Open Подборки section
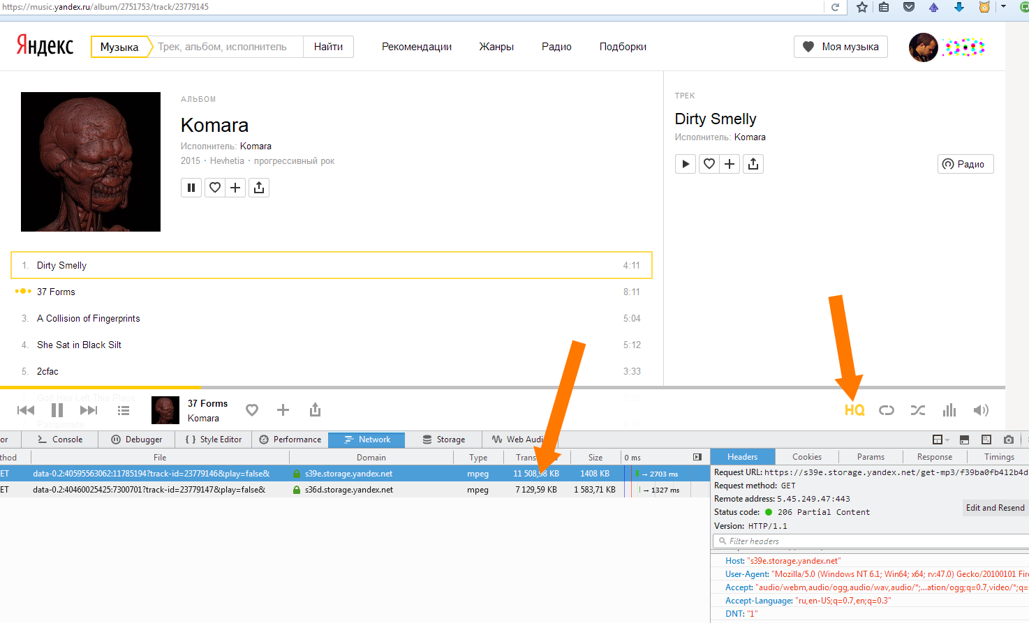Viewport: 1029px width, 623px height. (623, 47)
